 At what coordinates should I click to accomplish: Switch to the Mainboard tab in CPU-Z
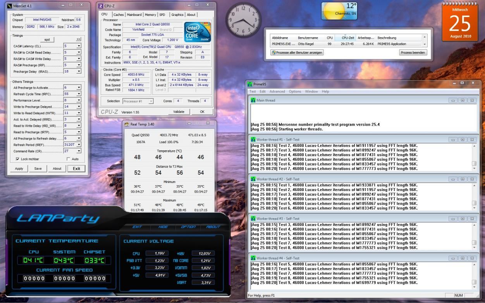(134, 15)
